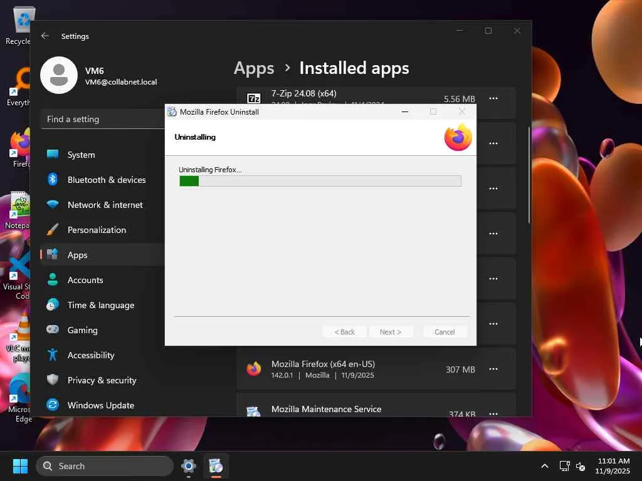Open more options for Mozilla Maintenance Service
This screenshot has height=481, width=642.
(x=493, y=413)
